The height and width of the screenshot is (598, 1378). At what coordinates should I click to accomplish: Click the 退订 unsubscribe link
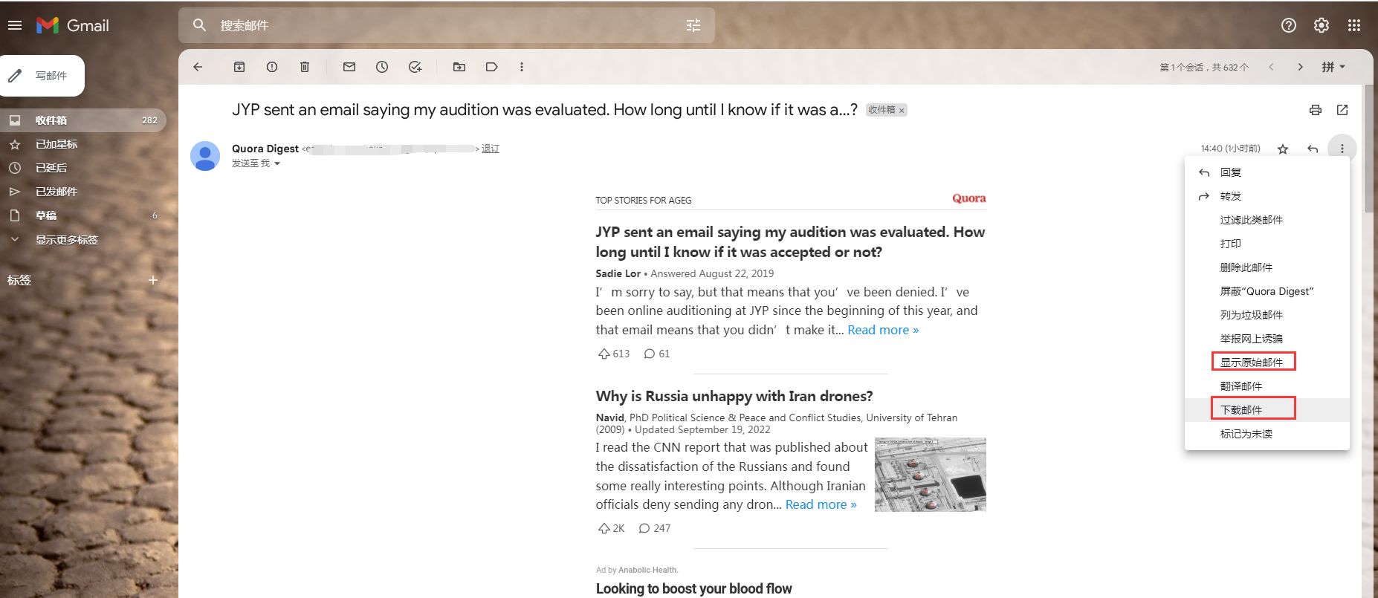pos(491,149)
